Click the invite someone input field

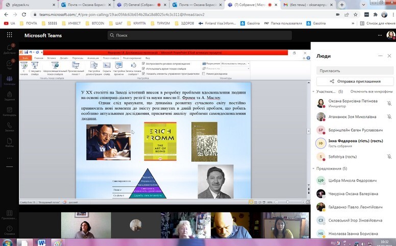pyautogui.click(x=355, y=70)
